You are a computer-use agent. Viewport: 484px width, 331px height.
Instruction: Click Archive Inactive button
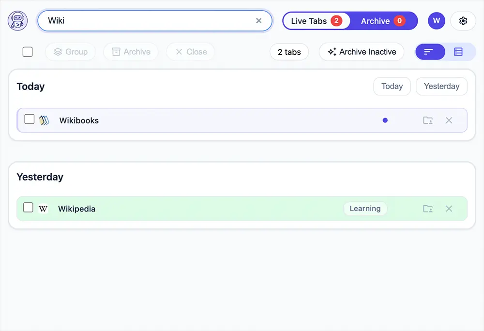(x=362, y=52)
